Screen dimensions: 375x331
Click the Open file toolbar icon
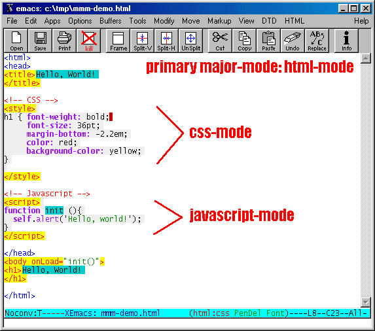coord(16,41)
